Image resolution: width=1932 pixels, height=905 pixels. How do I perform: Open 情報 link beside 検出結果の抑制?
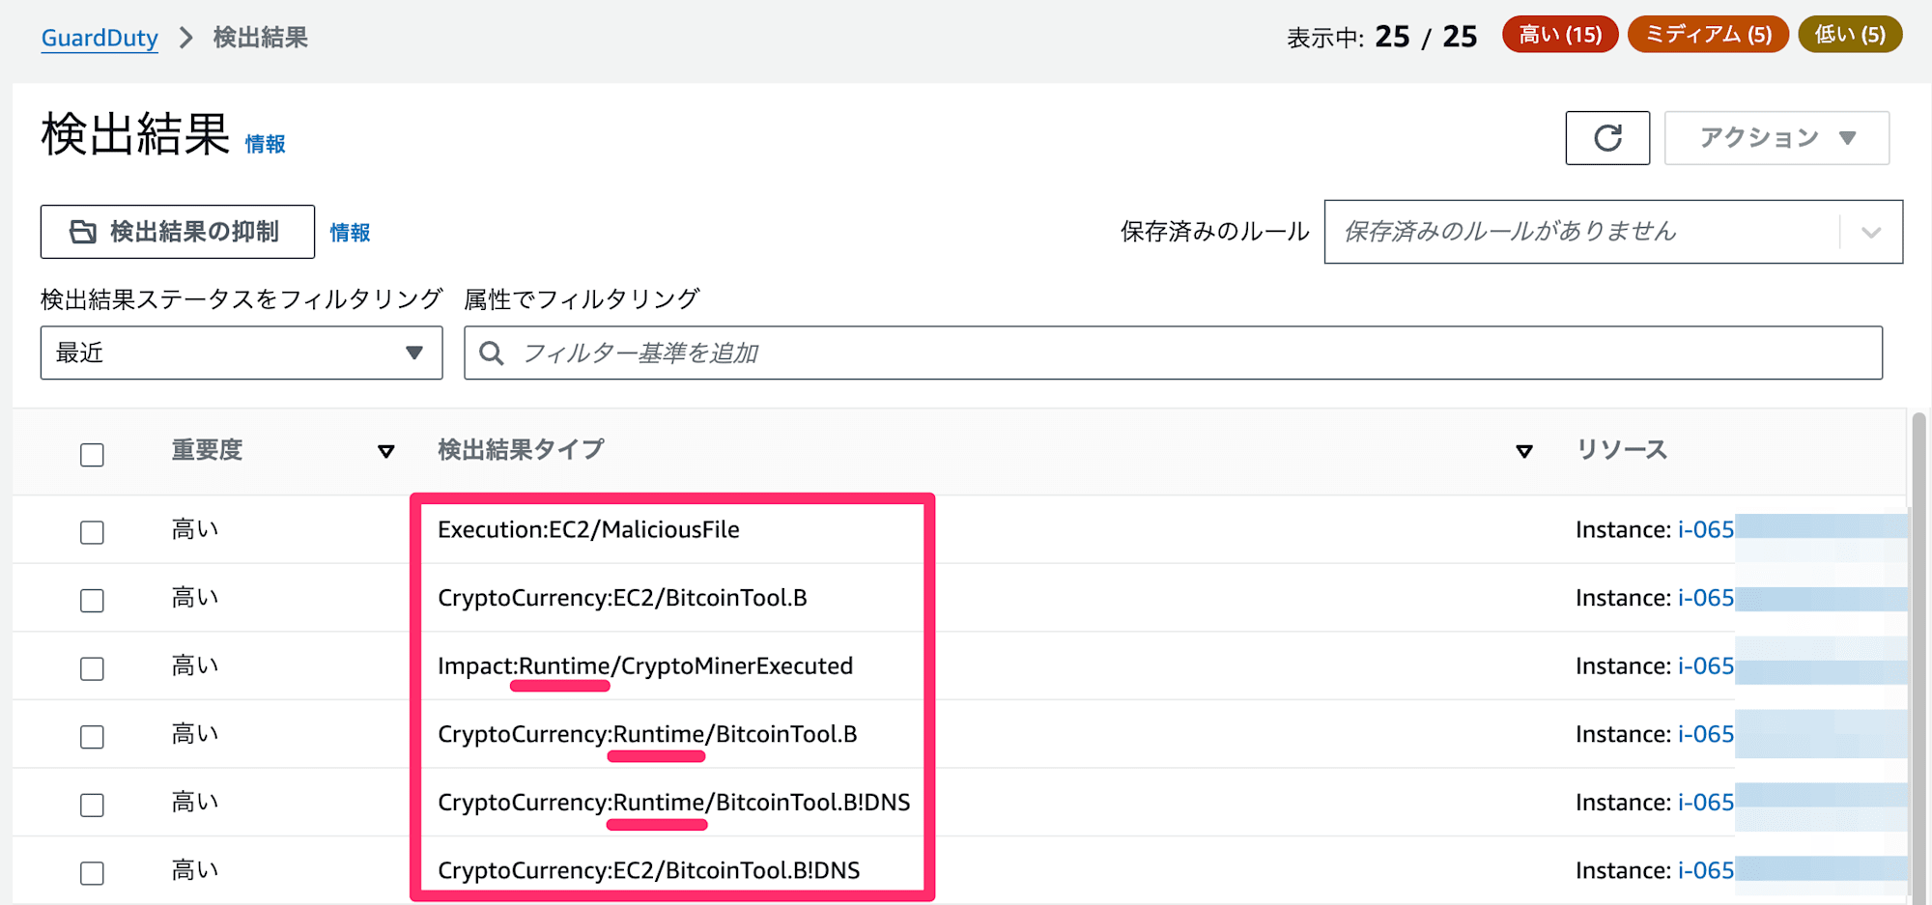[350, 233]
